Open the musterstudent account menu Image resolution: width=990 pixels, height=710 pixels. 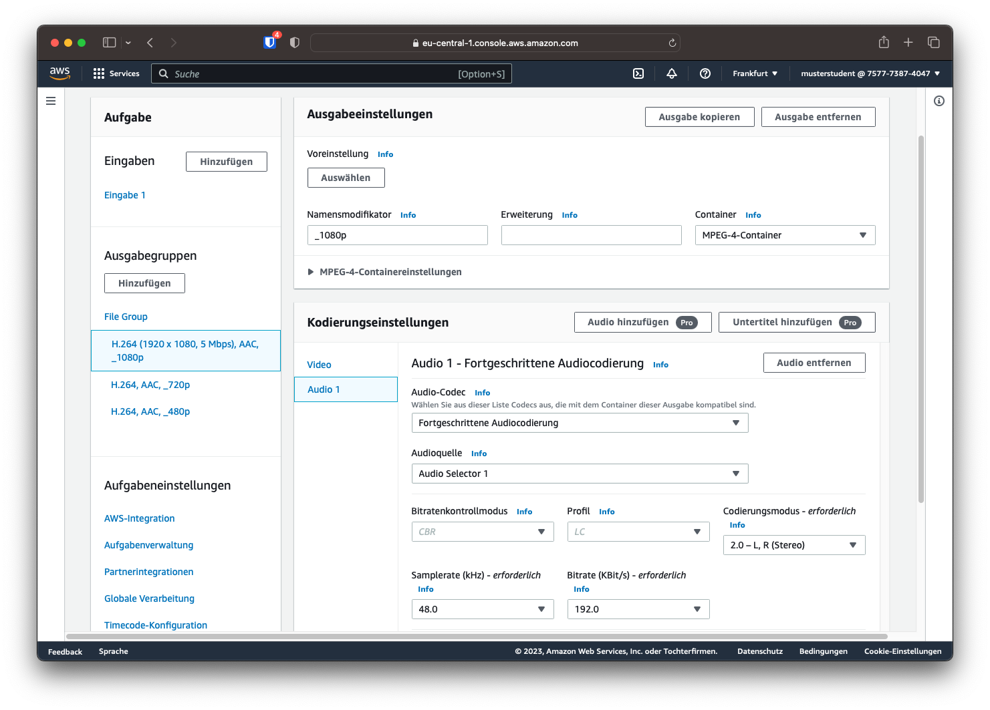pos(870,73)
